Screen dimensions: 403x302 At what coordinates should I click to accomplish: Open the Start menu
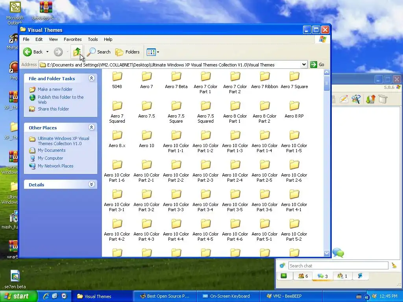18,296
